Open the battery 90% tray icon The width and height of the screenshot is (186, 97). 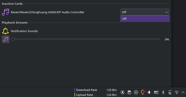pyautogui.click(x=156, y=92)
